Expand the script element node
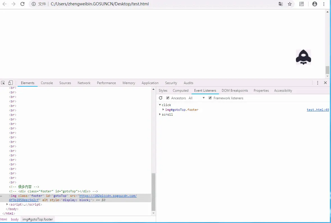Image resolution: width=331 pixels, height=223 pixels. pos(7,204)
